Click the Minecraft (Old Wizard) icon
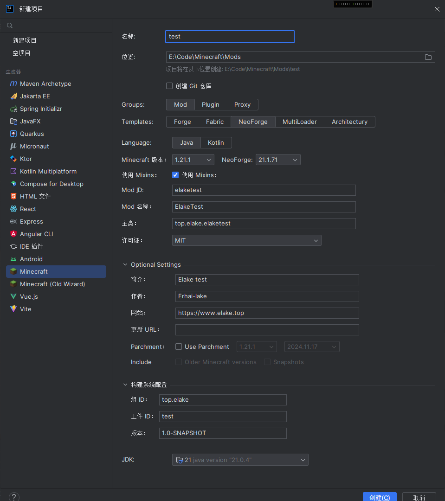The height and width of the screenshot is (501, 445). coord(13,284)
